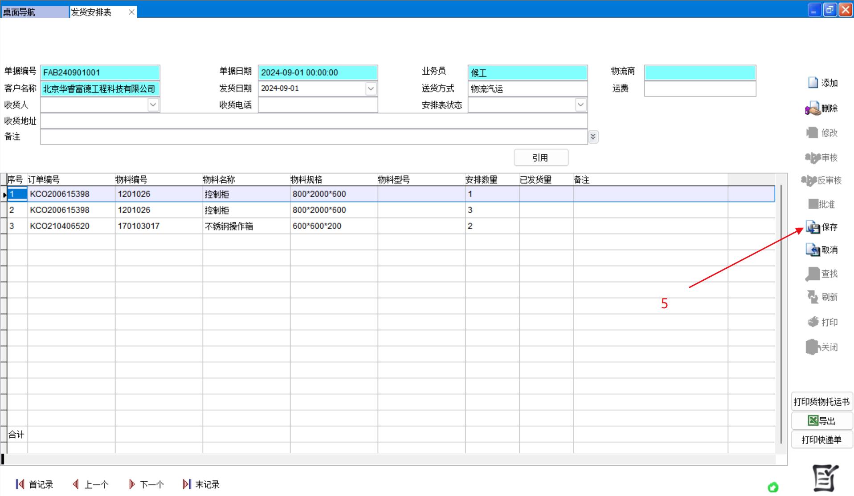Cancel edits using 取消 icon
Screen dimensions: 854x496
pyautogui.click(x=813, y=250)
